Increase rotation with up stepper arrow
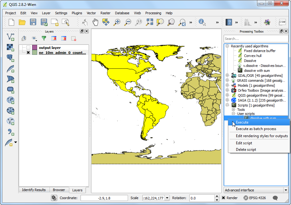291x205 pixels. [x=216, y=196]
